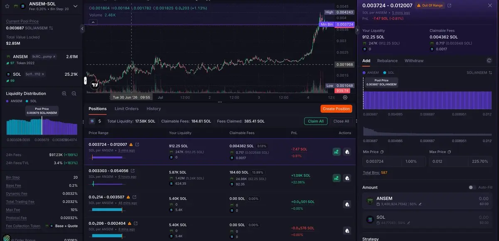Switch to the Limit Orders tab
Screen dimensions: 499x241
tap(126, 108)
